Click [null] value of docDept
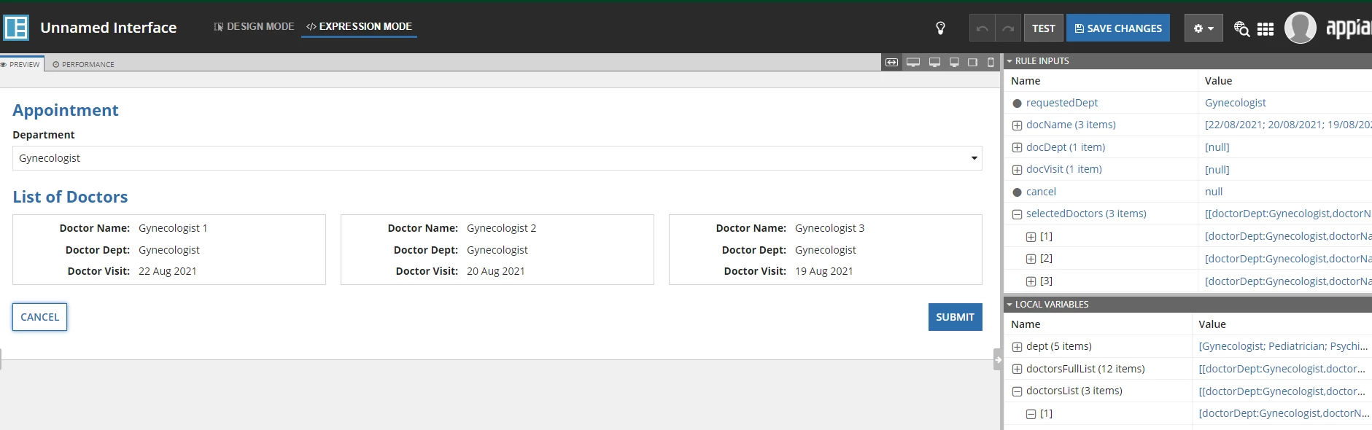Viewport: 1372px width, 430px height. (x=1217, y=147)
